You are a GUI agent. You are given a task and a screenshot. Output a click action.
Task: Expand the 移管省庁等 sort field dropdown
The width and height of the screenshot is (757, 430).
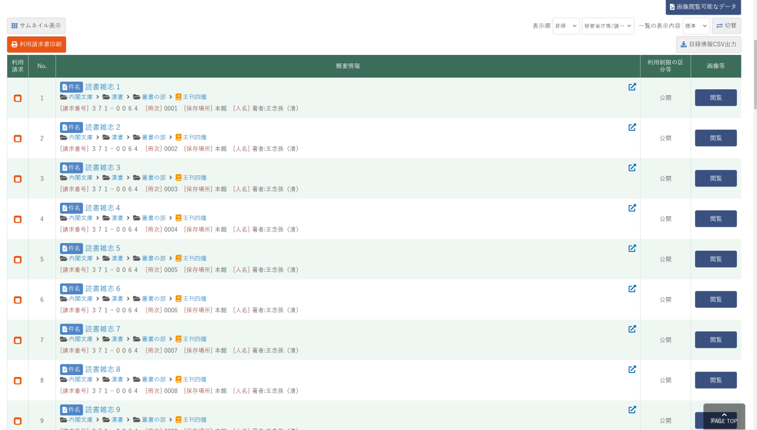click(x=608, y=26)
